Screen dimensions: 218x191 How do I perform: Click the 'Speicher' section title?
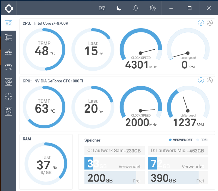point(92,140)
